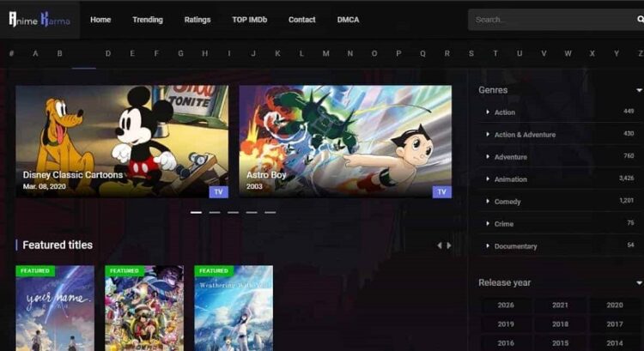Screen dimensions: 644x351
Task: Filter titles by letter E
Action: coord(132,53)
